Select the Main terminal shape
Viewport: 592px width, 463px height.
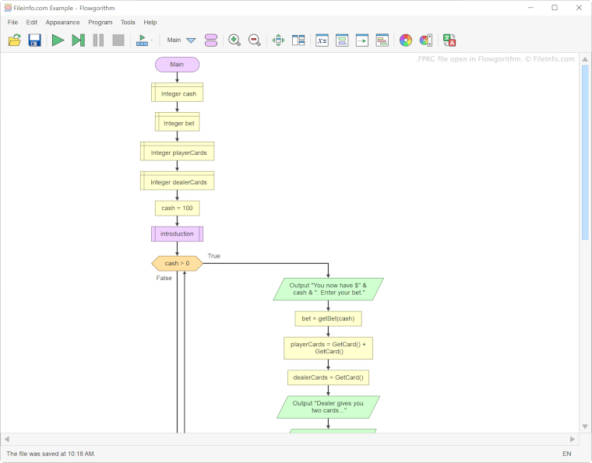coord(177,65)
